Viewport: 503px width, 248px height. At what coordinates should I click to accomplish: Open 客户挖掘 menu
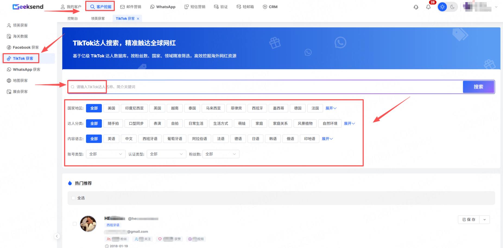(x=101, y=7)
